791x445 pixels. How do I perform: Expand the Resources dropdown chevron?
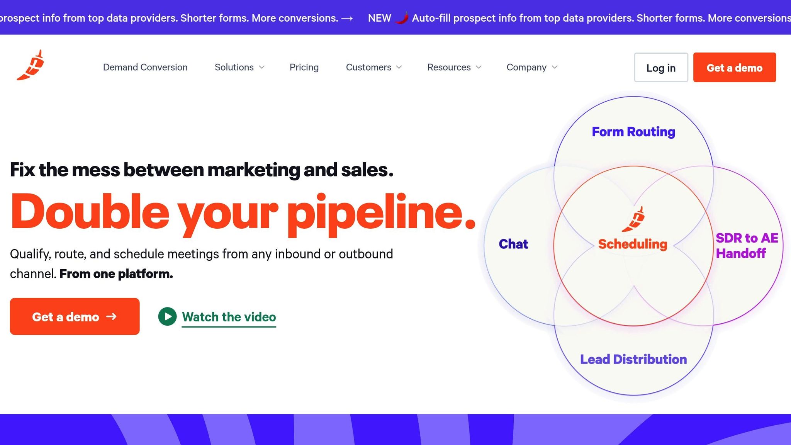479,67
